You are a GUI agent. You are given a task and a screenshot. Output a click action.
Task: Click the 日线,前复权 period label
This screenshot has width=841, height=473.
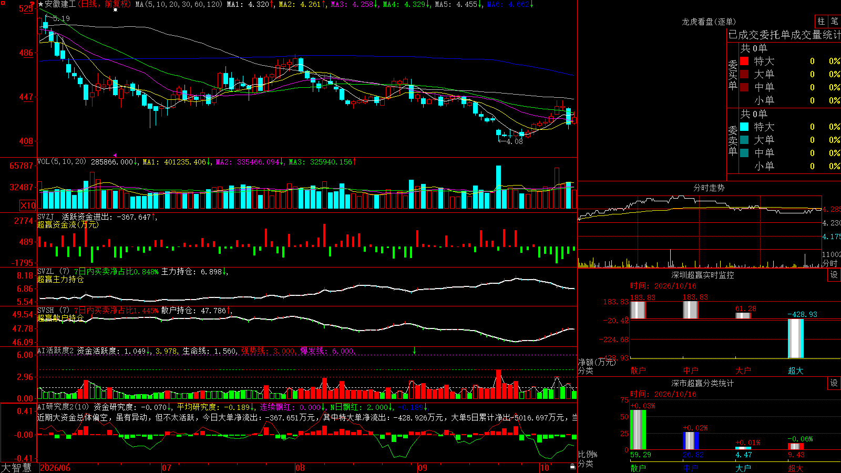coord(105,4)
